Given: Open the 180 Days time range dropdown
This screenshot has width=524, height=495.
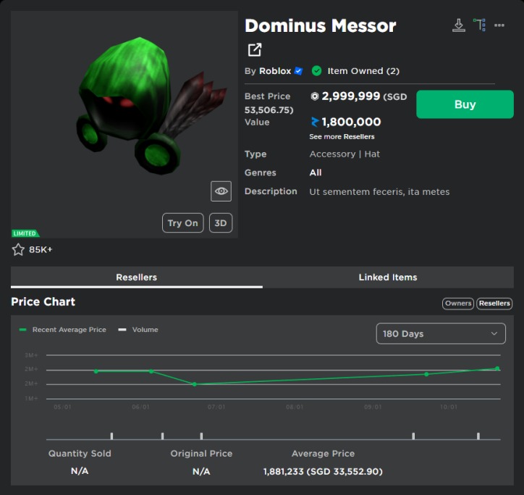Looking at the screenshot, I should [x=441, y=333].
